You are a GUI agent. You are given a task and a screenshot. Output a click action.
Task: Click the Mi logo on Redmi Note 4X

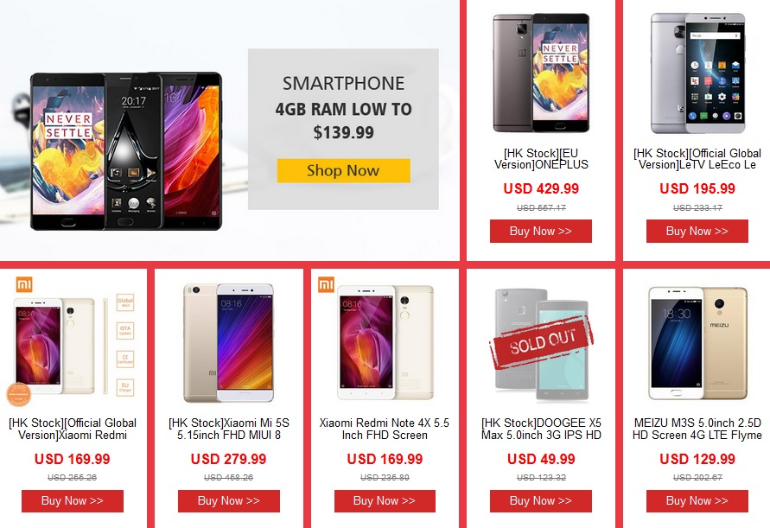(x=326, y=284)
